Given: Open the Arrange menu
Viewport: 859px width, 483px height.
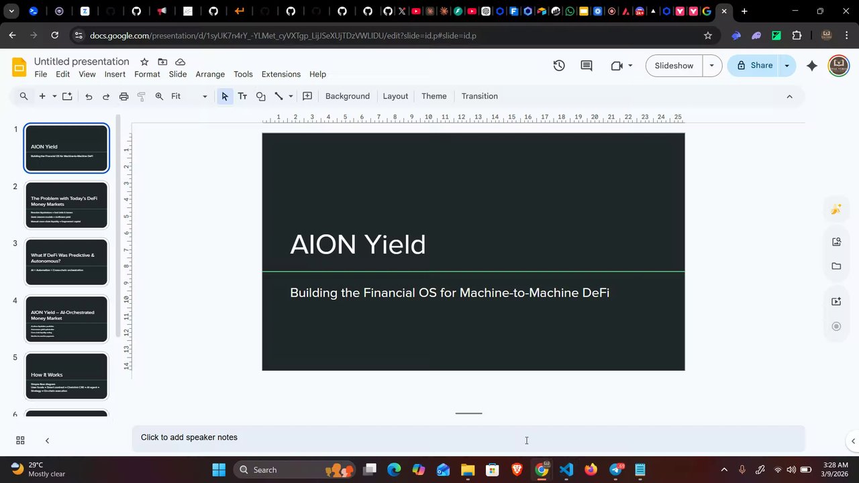Looking at the screenshot, I should (x=210, y=74).
